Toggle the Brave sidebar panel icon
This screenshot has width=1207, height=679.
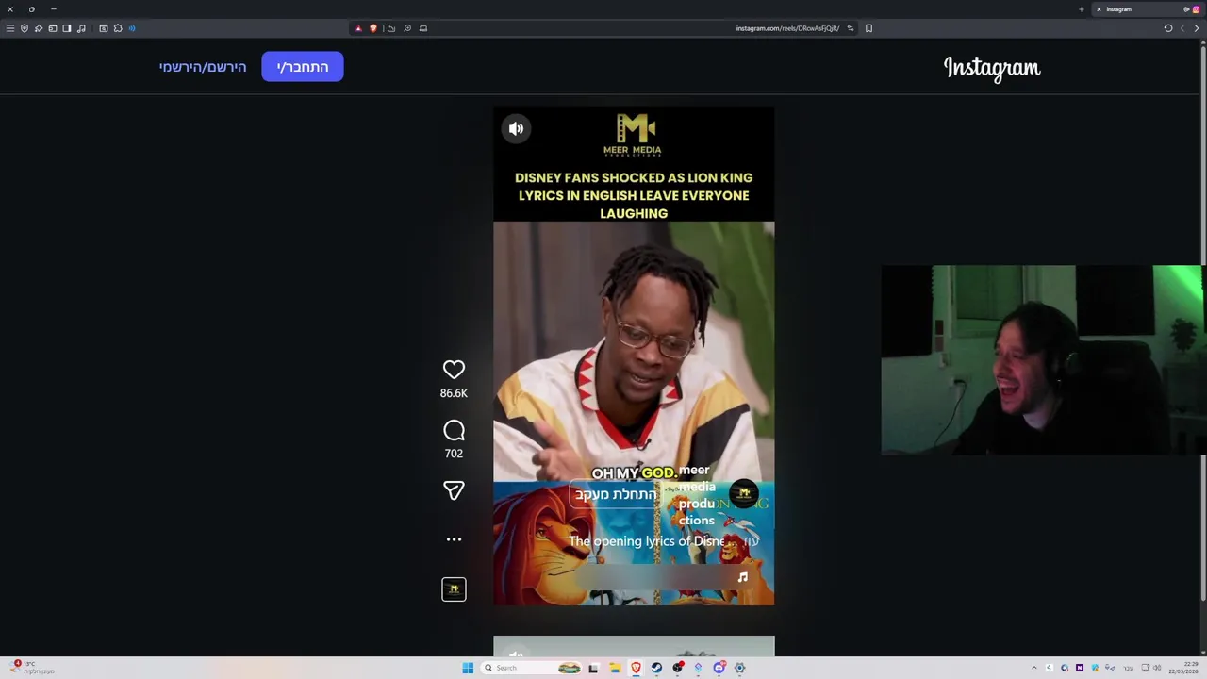[x=67, y=28]
